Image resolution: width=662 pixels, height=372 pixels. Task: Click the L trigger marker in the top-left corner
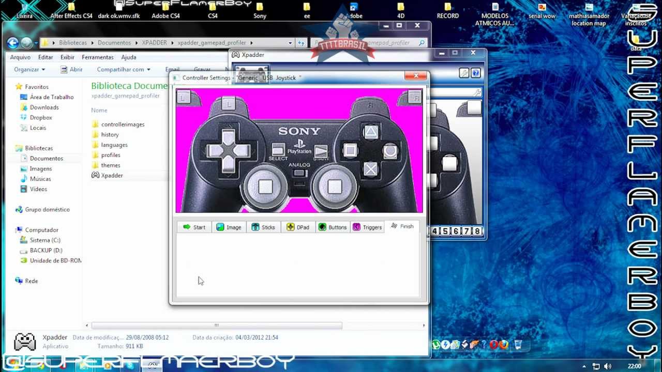184,96
